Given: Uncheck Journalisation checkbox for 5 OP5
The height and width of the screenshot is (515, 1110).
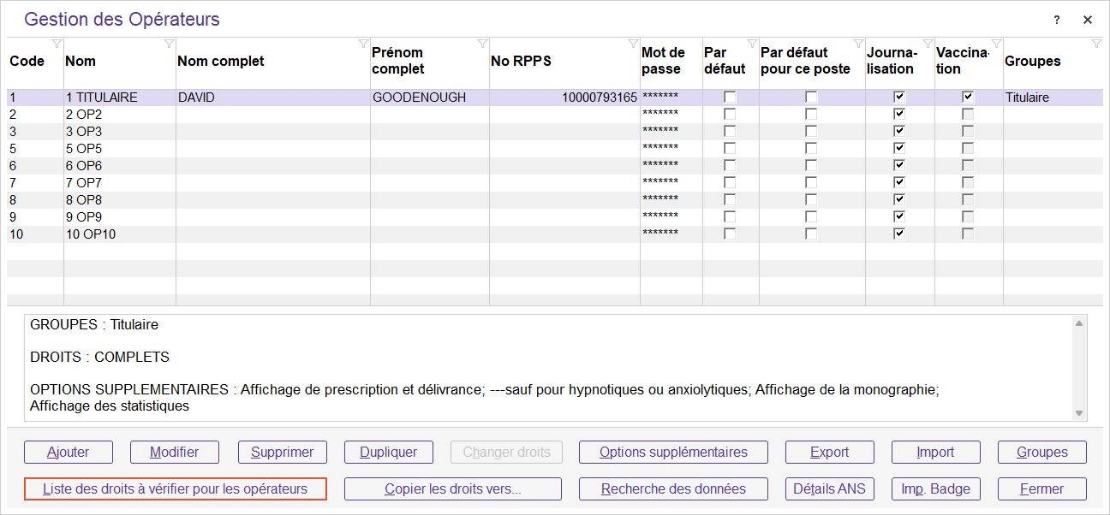Looking at the screenshot, I should 899,149.
